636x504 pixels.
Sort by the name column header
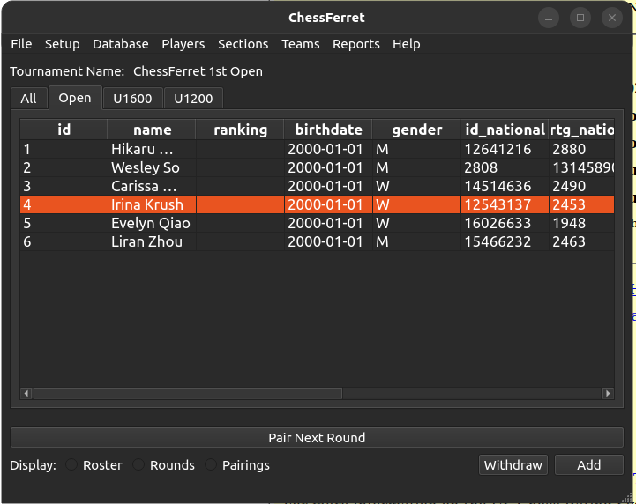point(152,130)
